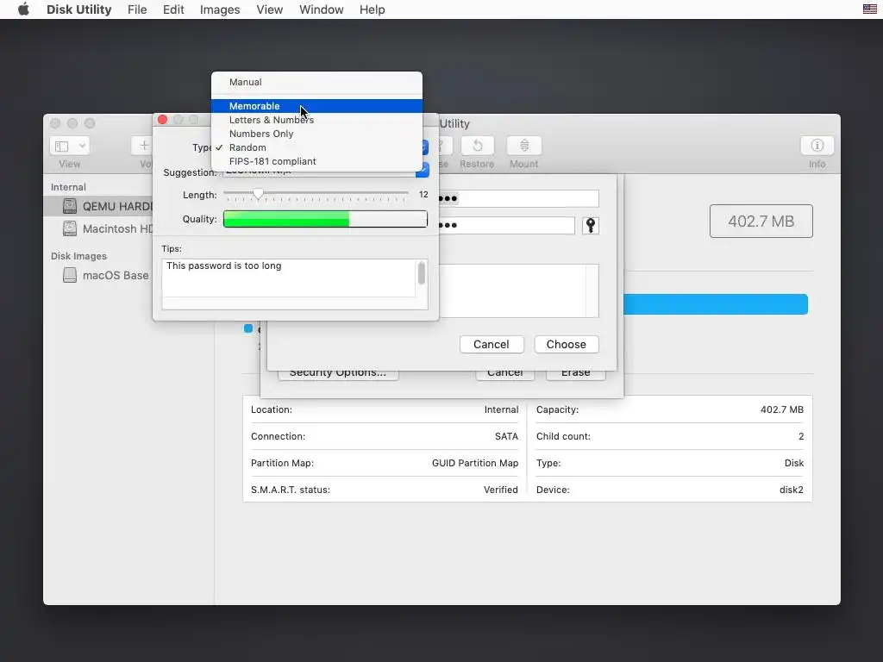The image size is (883, 662).
Task: Click the Mount toolbar icon
Action: coord(524,146)
